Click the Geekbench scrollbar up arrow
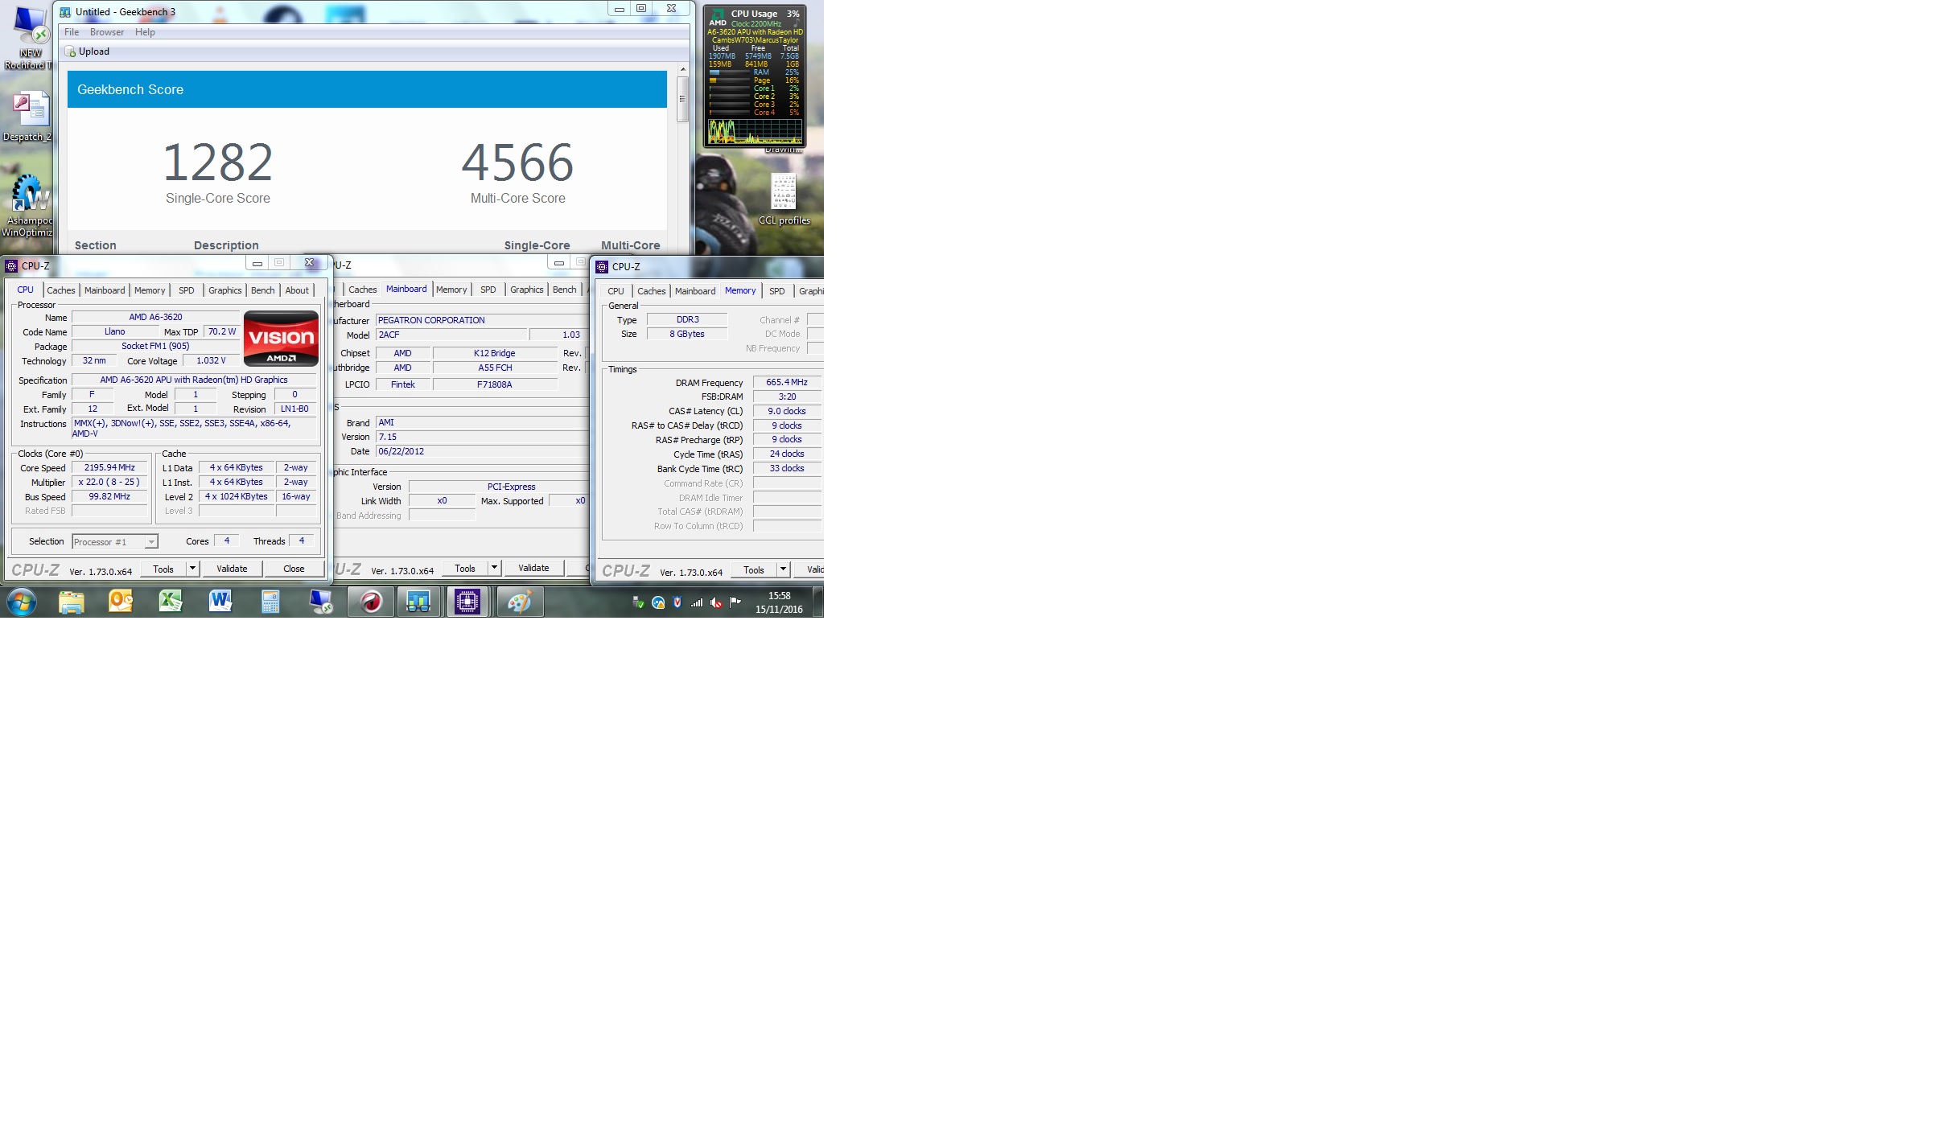The width and height of the screenshot is (1960, 1126). click(682, 69)
